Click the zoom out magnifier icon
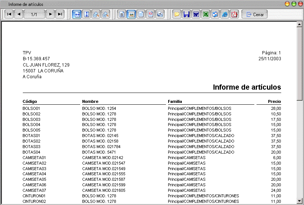The width and height of the screenshot is (304, 205). (x=96, y=14)
